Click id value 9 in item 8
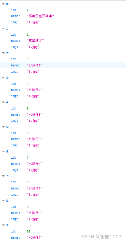 tap(28, 207)
